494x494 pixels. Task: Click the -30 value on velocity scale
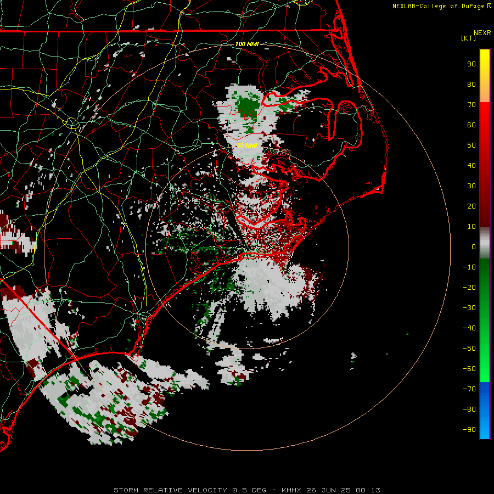tap(469, 308)
